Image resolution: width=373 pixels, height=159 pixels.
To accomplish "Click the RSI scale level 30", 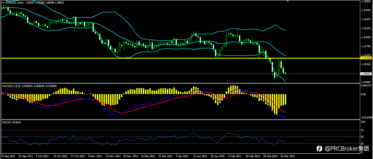I will [x=362, y=144].
